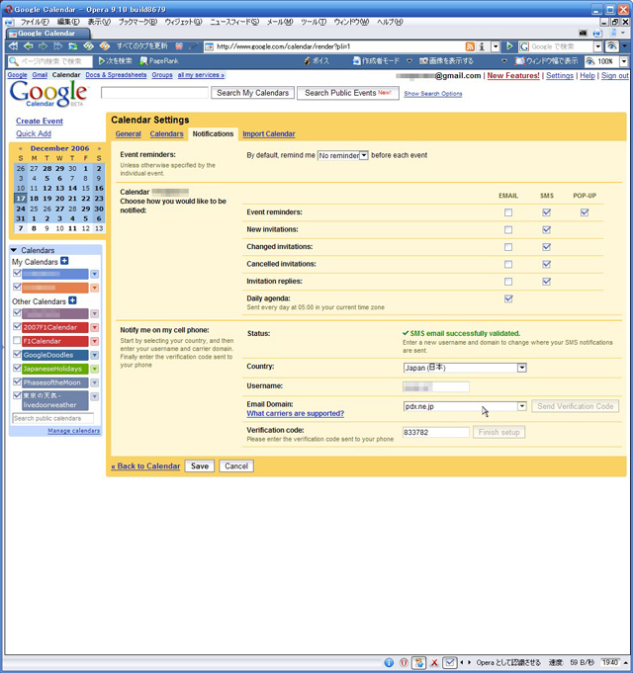Click the Google Calendar logo
The height and width of the screenshot is (673, 633).
(x=48, y=93)
